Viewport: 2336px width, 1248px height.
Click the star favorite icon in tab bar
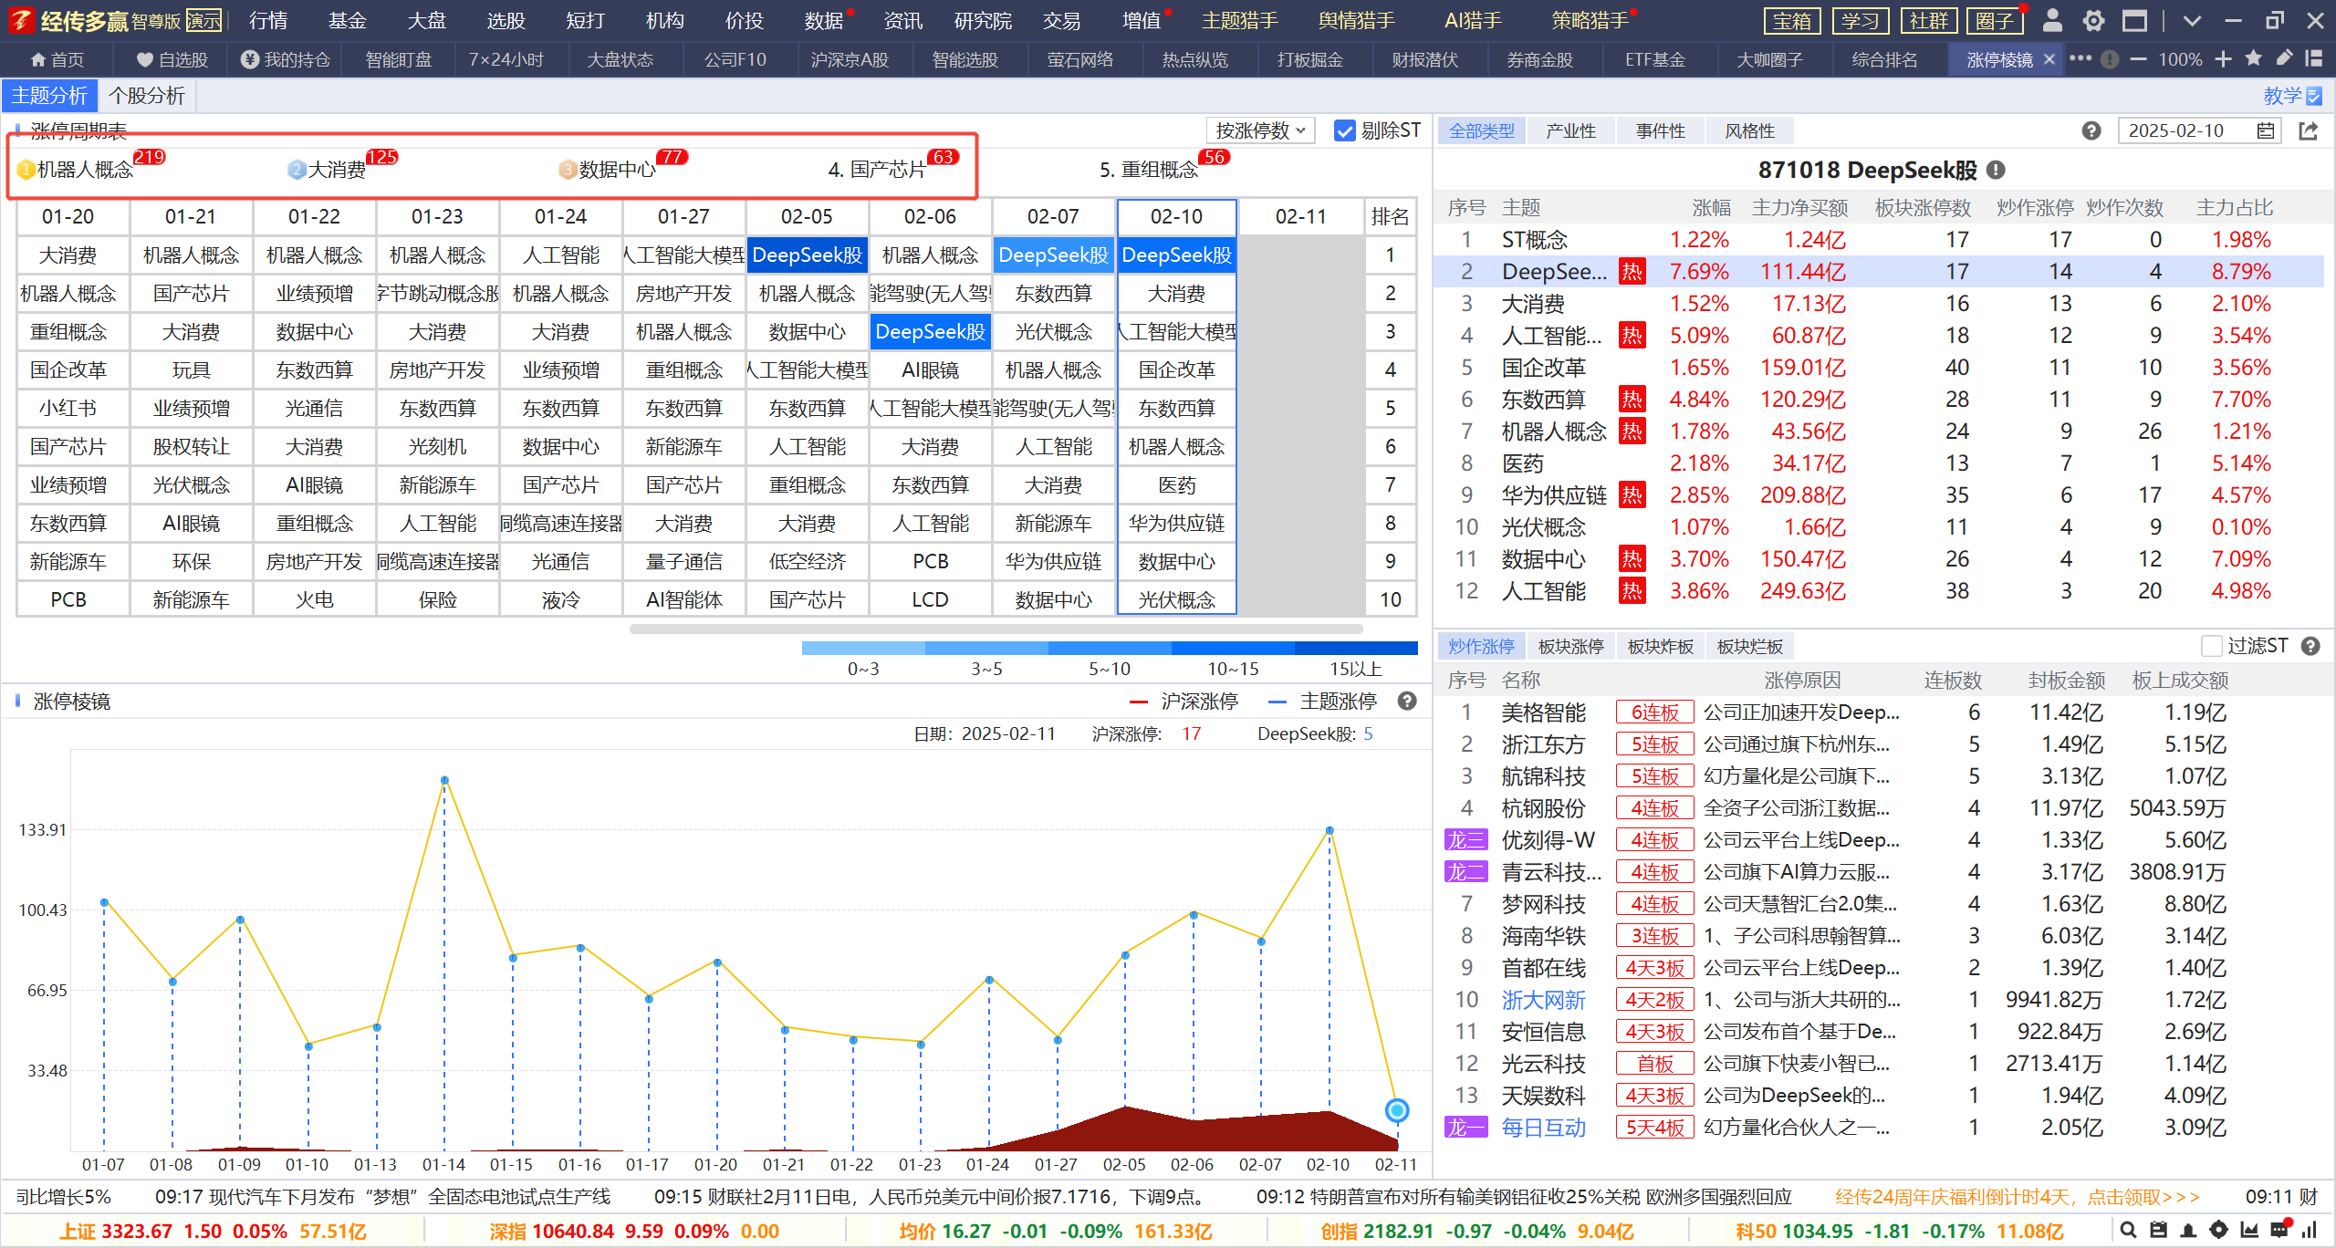pyautogui.click(x=2254, y=59)
